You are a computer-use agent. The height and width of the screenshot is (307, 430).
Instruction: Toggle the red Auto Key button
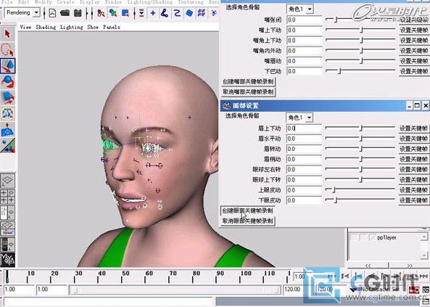[414, 290]
